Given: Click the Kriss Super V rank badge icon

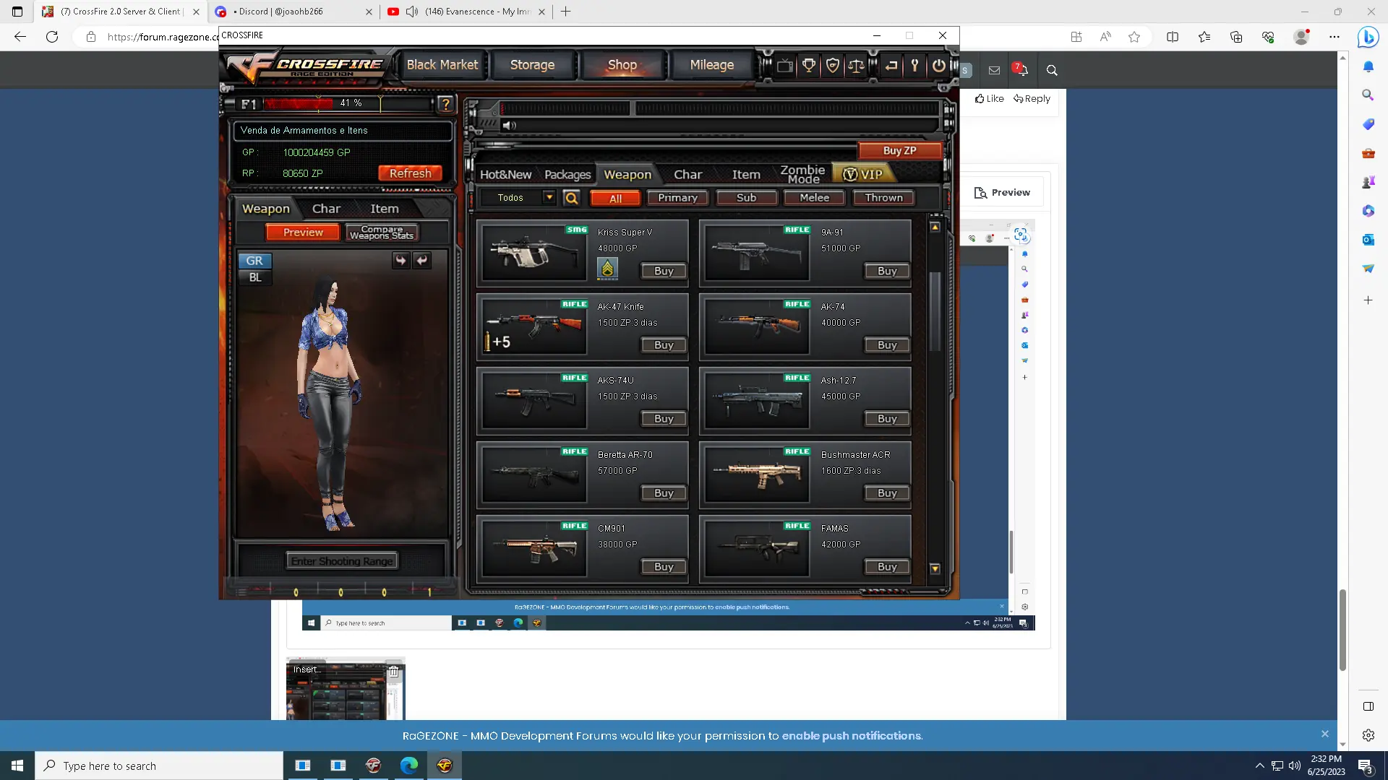Looking at the screenshot, I should (x=607, y=269).
